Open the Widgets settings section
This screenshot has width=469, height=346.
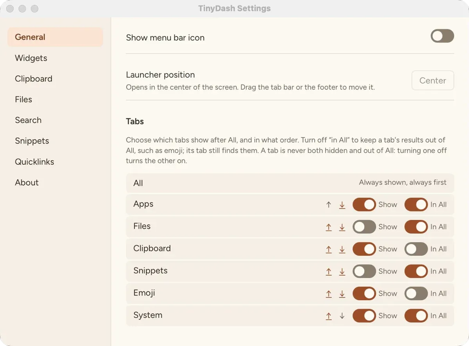point(55,58)
